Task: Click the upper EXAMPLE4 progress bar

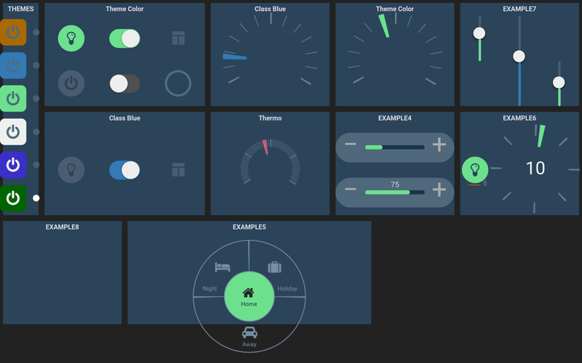Action: coord(395,147)
